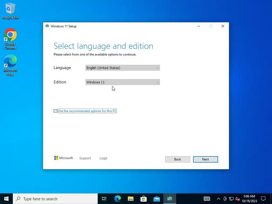Open the Windows Start menu

pos(6,199)
